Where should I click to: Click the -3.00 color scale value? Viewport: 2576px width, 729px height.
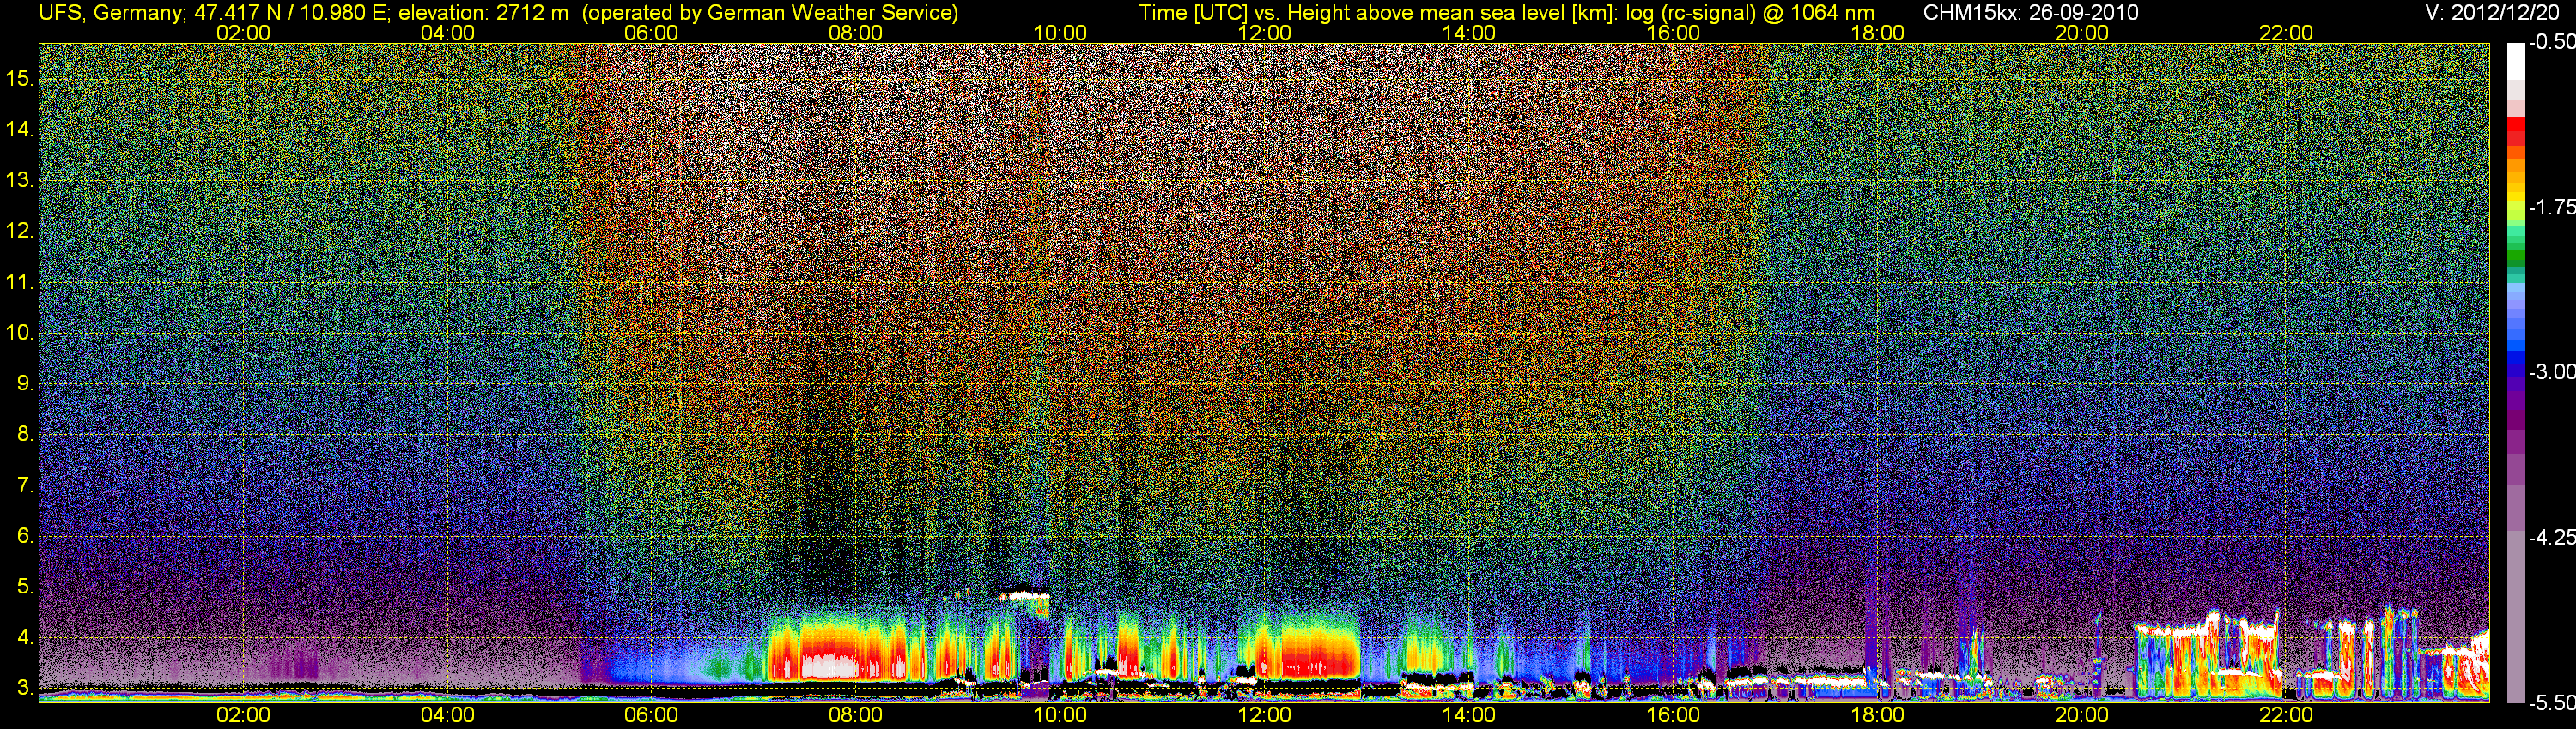(x=2551, y=371)
